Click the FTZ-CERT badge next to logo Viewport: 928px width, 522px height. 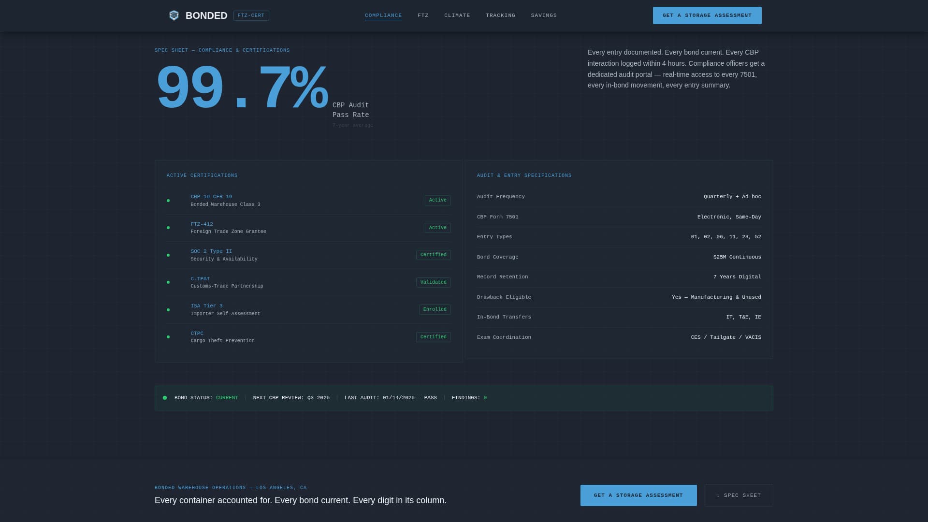tap(251, 15)
